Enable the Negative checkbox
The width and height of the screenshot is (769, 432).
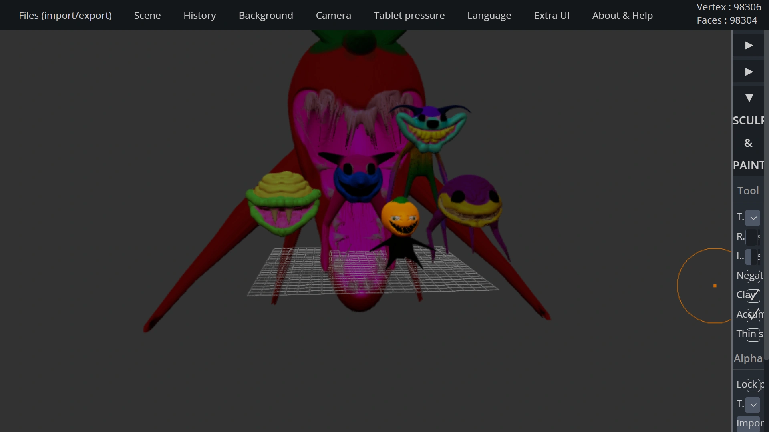click(753, 276)
